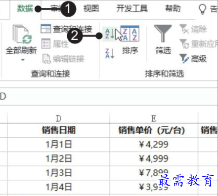The height and width of the screenshot is (196, 218).
Task: Select the 1月1日 cell
Action: (x=58, y=145)
